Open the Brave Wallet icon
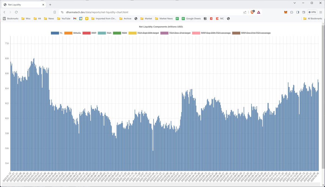The width and height of the screenshot is (325, 187). pyautogui.click(x=304, y=12)
